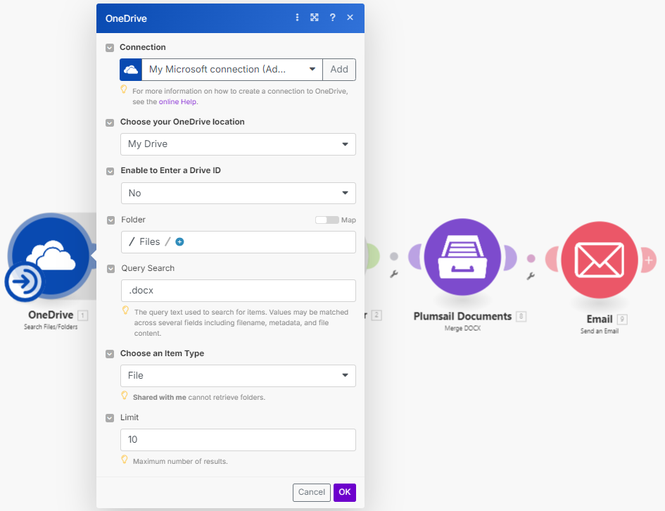Viewport: 665px width, 511px height.
Task: Click the OneDrive cloud icon beside connection
Action: click(x=131, y=70)
